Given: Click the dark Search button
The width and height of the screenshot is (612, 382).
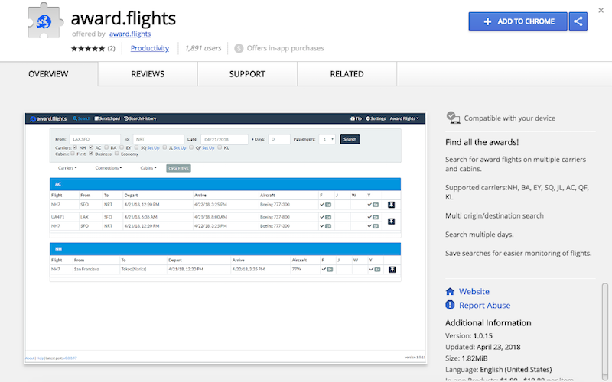Looking at the screenshot, I should point(350,139).
